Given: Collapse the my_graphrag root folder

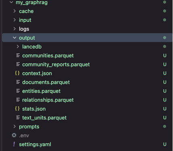Looking at the screenshot, I should [x=11, y=2].
